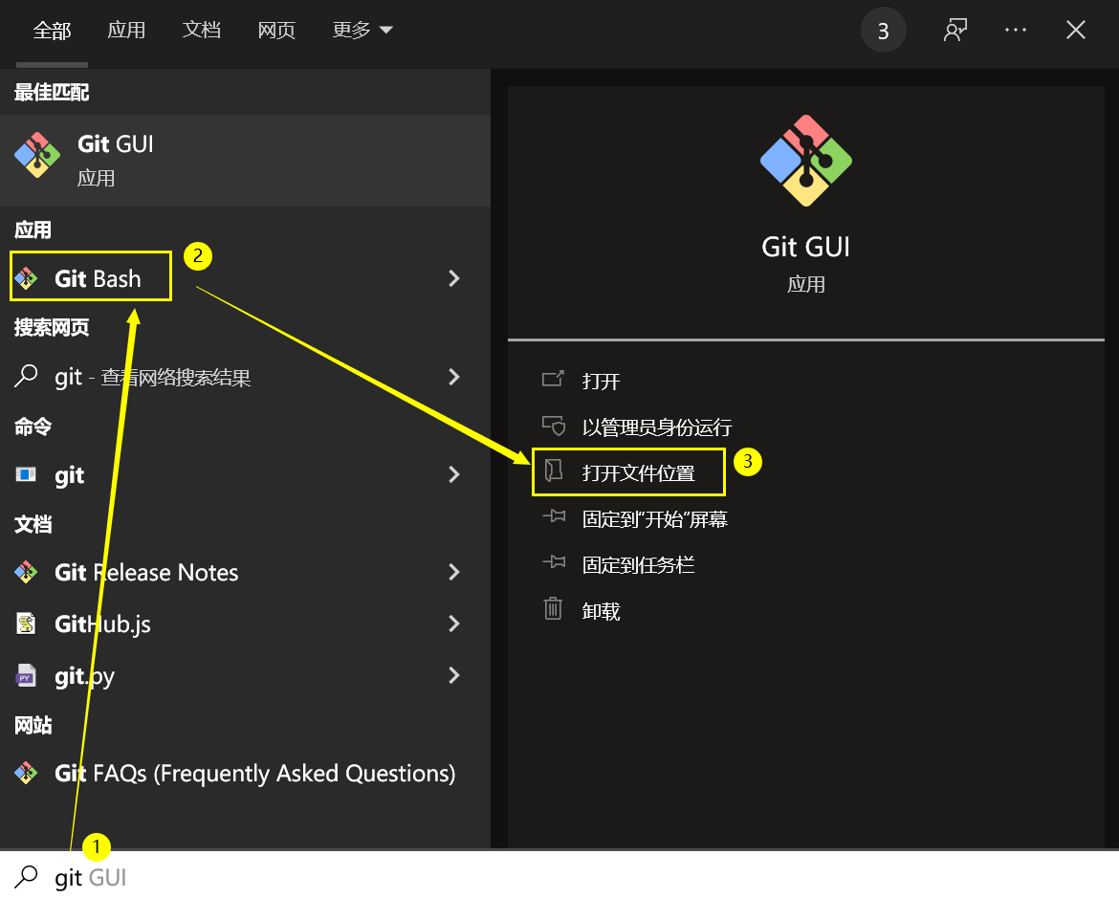Click the open-window icon beside 打开
This screenshot has height=898, width=1119.
[553, 379]
